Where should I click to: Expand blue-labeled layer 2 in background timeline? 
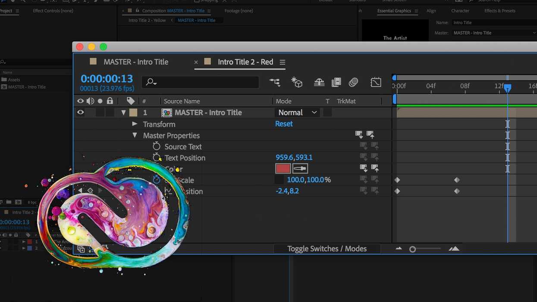[24, 248]
